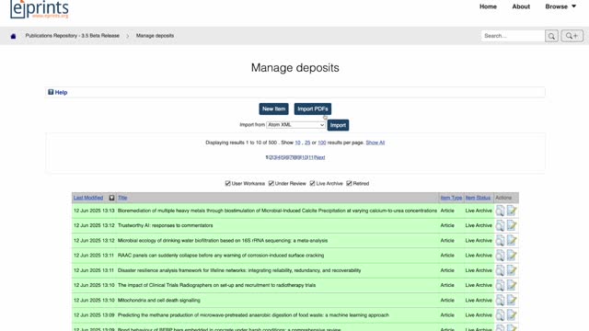
Task: Go to repository home via house icon
Action: point(13,36)
